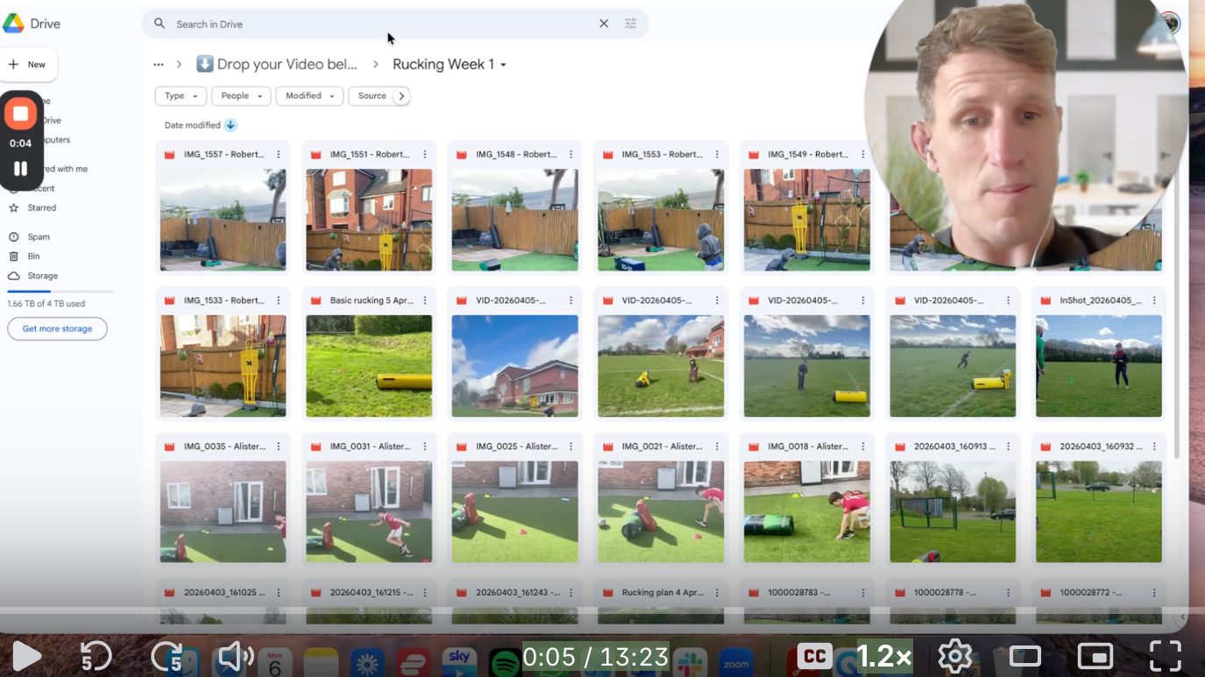The height and width of the screenshot is (677, 1205).
Task: Click the Get more storage button
Action: pos(57,328)
